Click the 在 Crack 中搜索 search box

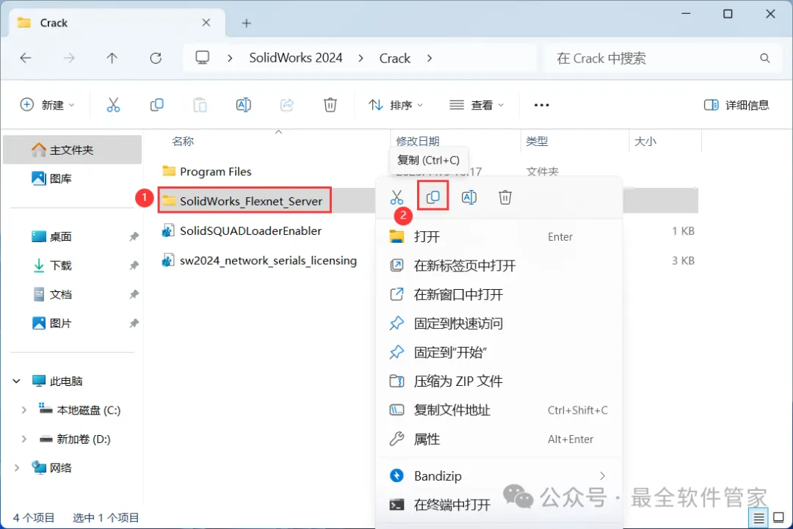click(662, 58)
